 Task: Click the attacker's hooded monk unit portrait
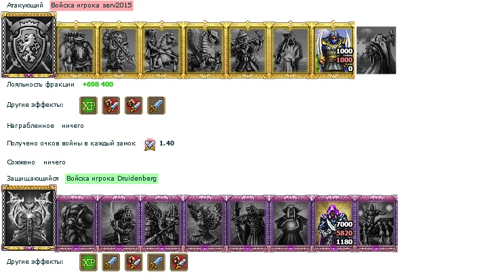tap(290, 50)
